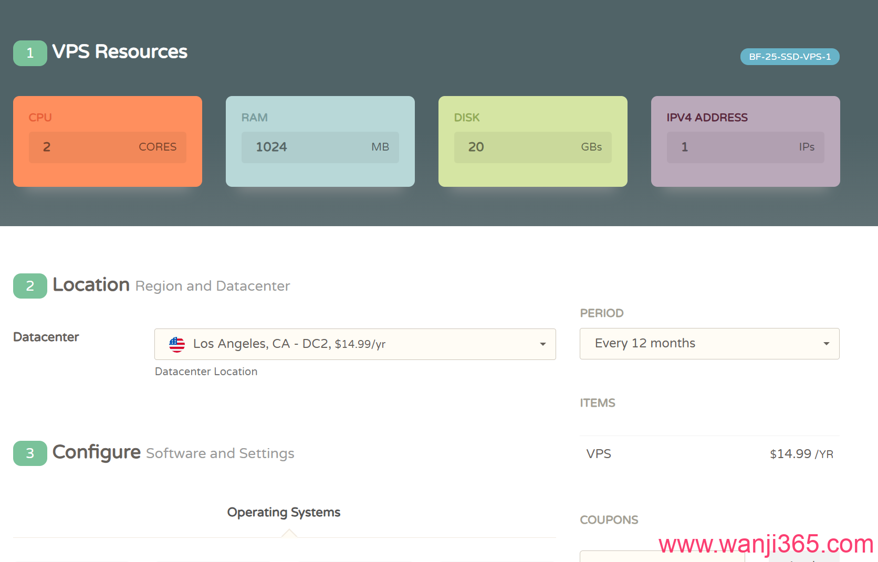
Task: Click the step 1 badge beside VPS Resources
Action: [x=30, y=53]
